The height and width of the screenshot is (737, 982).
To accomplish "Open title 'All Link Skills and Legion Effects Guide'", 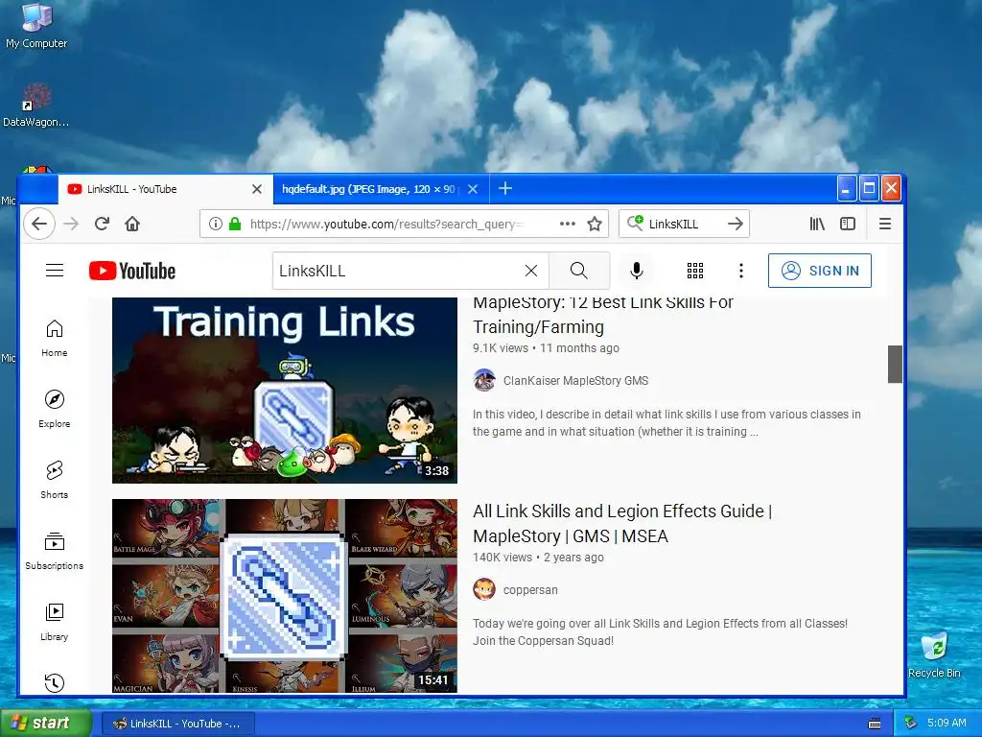I will click(622, 523).
